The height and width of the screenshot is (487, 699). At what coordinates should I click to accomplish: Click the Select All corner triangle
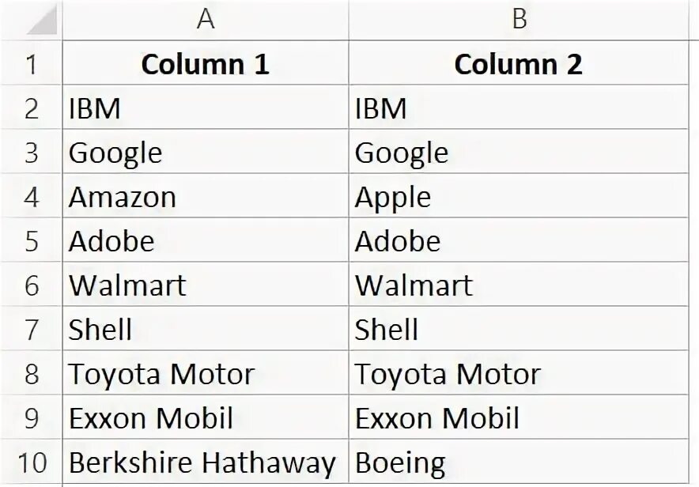(41, 20)
